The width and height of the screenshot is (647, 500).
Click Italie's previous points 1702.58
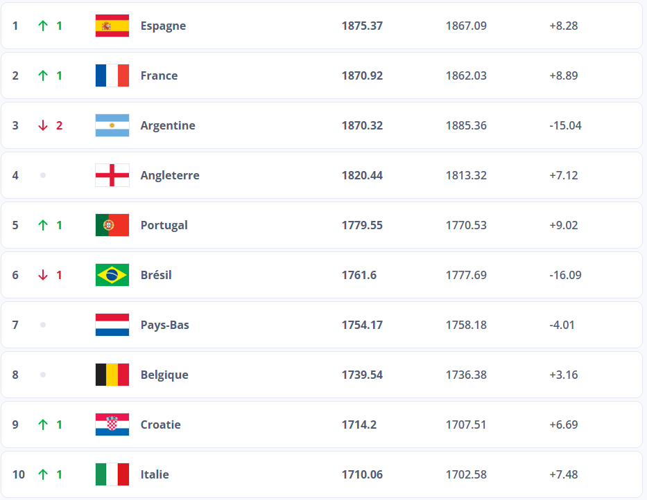pos(466,474)
